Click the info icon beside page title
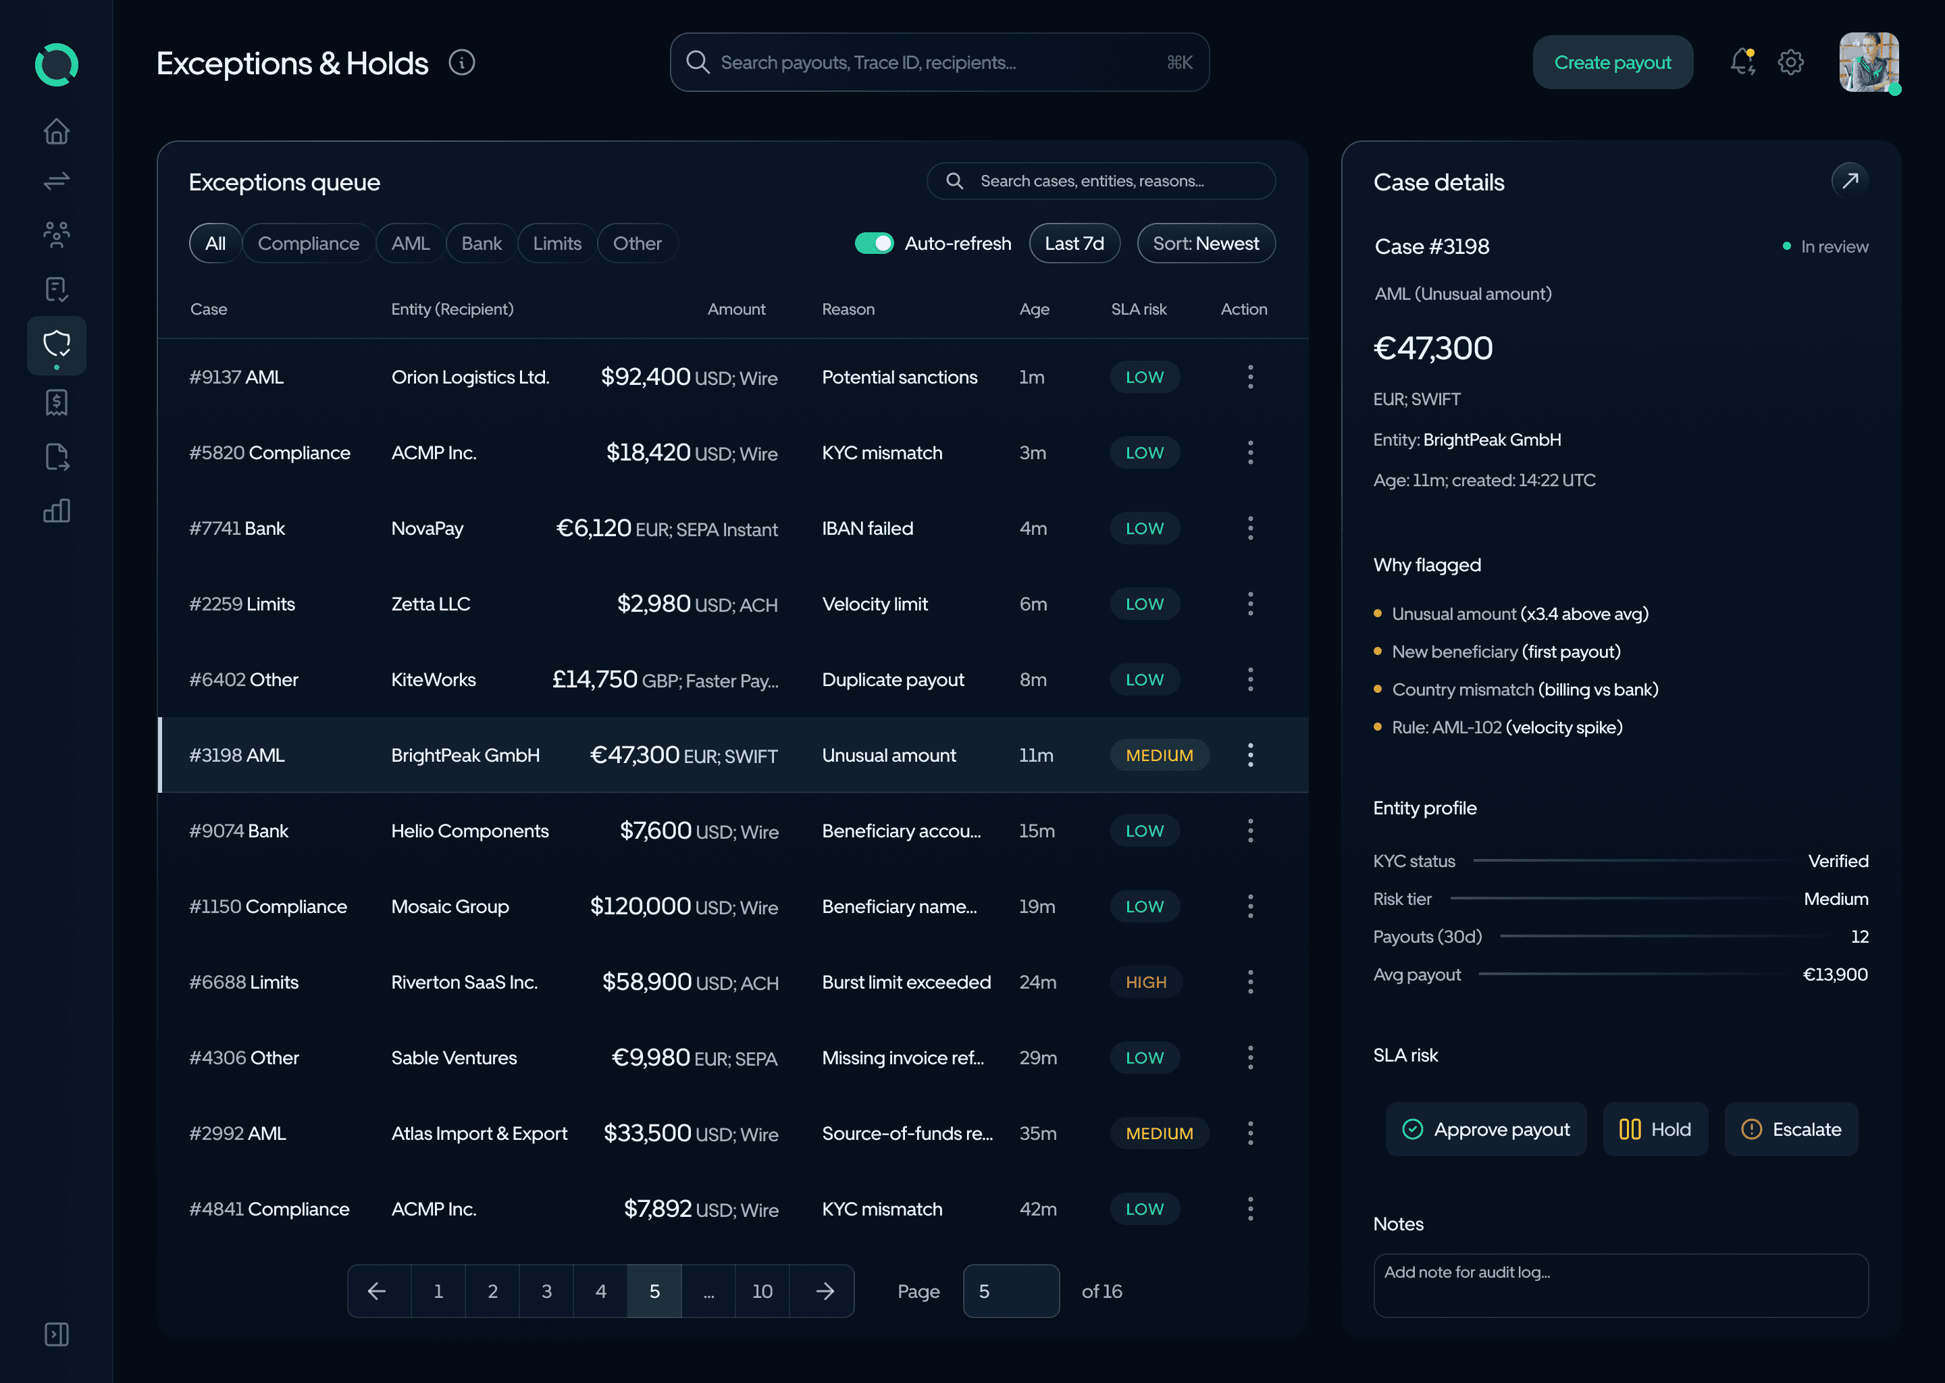1945x1383 pixels. coord(461,62)
